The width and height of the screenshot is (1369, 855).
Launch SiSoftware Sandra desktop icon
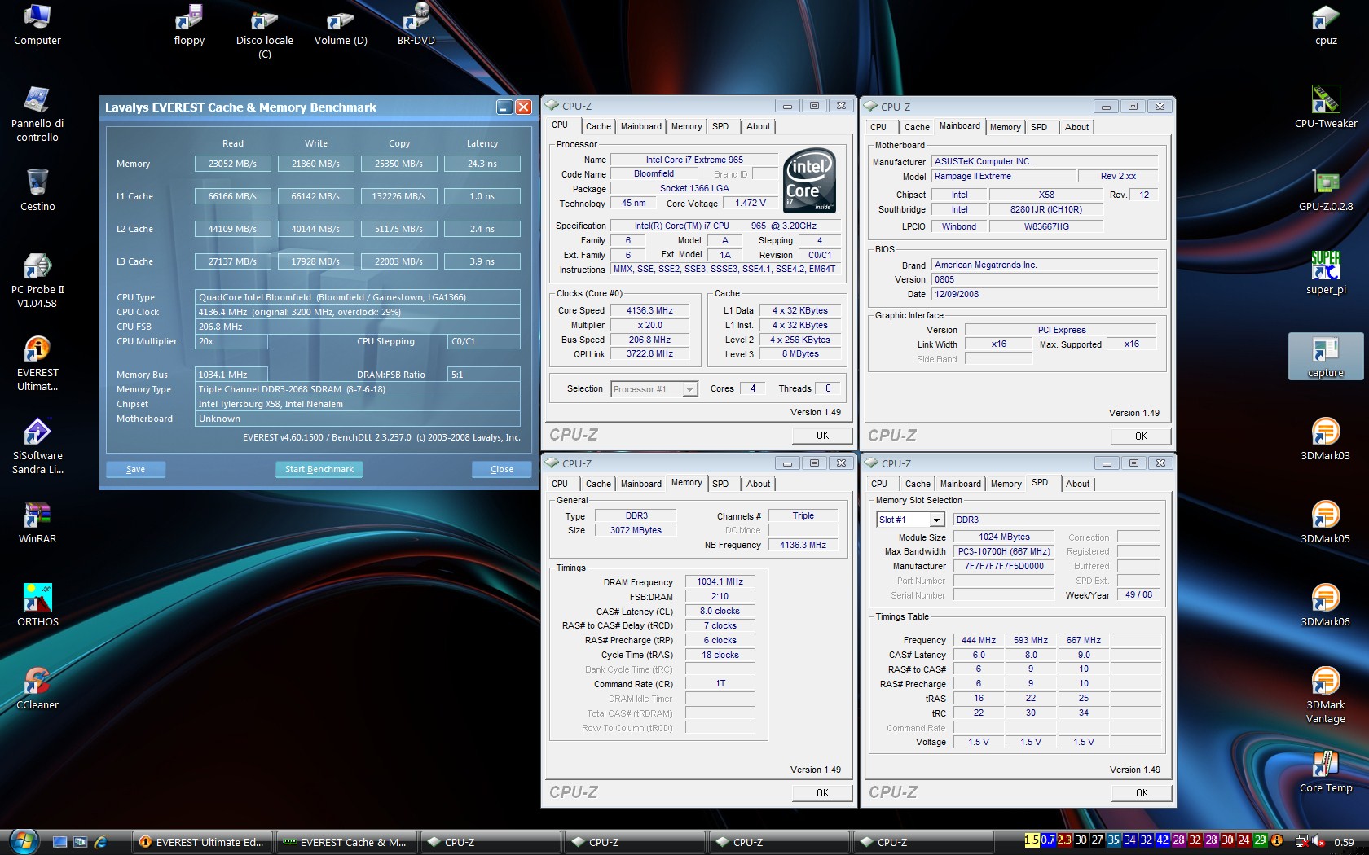pyautogui.click(x=37, y=446)
